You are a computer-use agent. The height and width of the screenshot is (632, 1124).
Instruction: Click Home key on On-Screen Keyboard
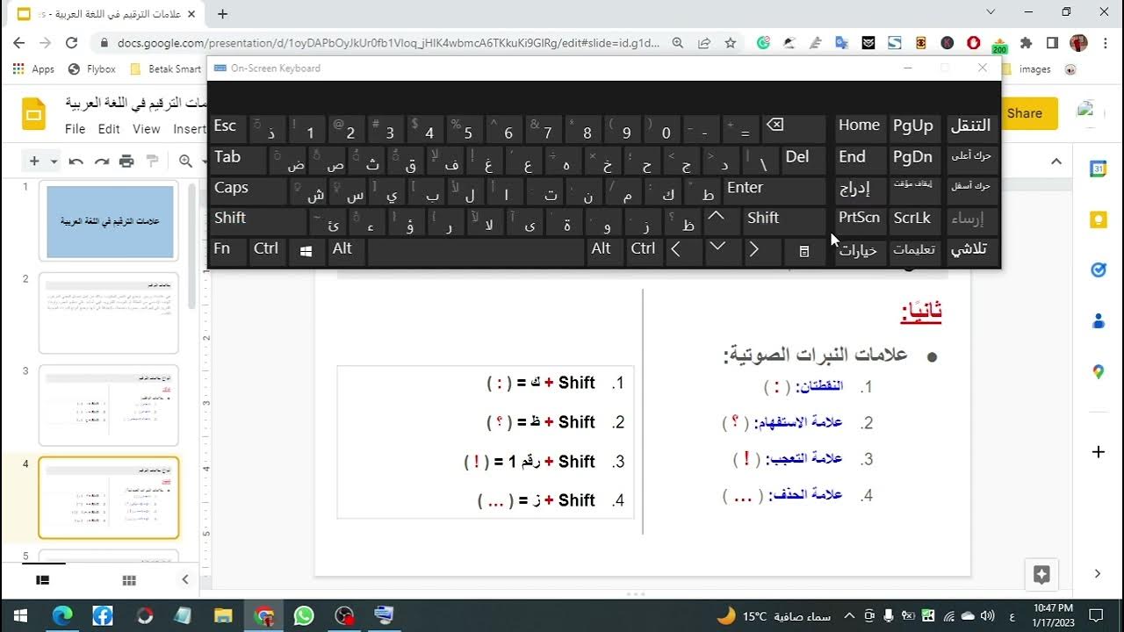(860, 128)
